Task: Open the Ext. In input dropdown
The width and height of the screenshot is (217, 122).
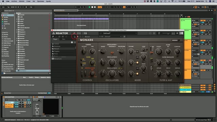Action: point(196,50)
